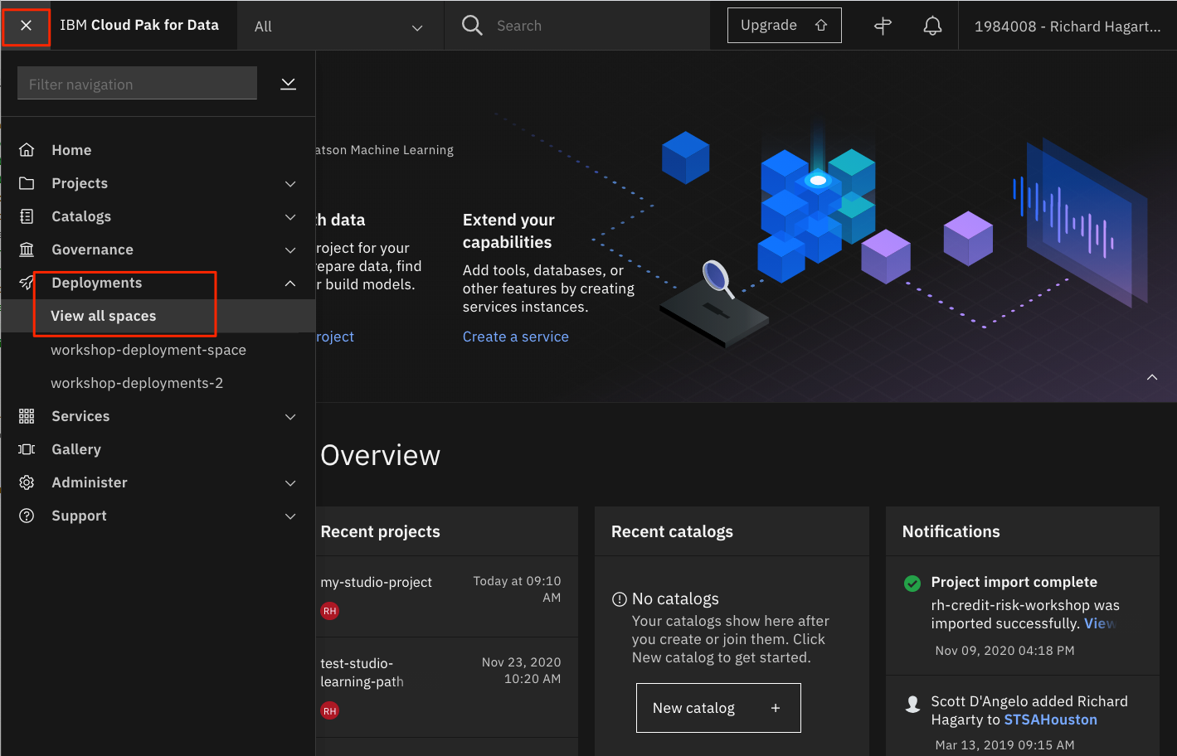Image resolution: width=1177 pixels, height=756 pixels.
Task: Click the Project import complete title
Action: 1014,582
